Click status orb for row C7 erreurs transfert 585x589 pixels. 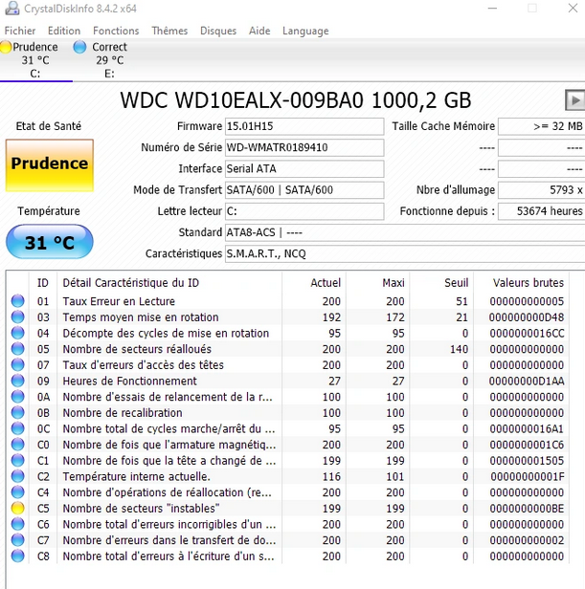pos(17,540)
